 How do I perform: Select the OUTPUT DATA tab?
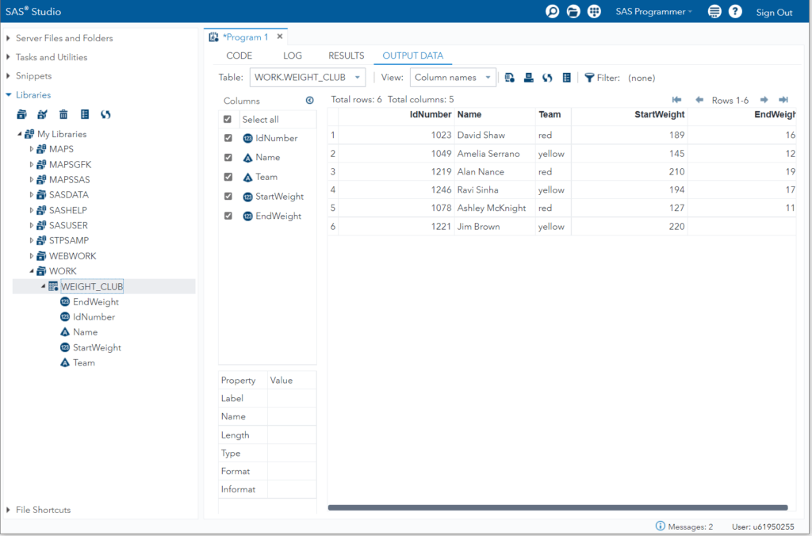[412, 56]
